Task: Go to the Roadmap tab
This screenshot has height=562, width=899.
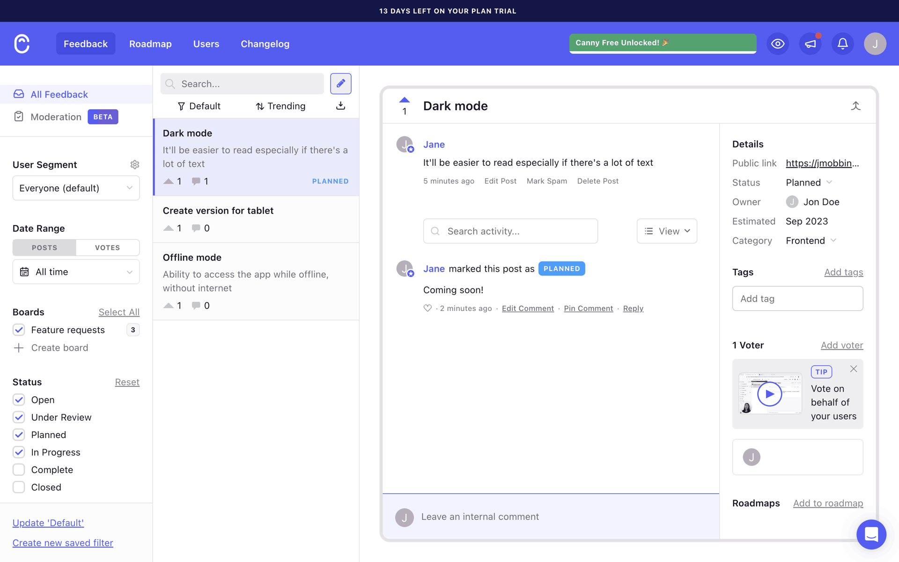Action: click(x=150, y=44)
